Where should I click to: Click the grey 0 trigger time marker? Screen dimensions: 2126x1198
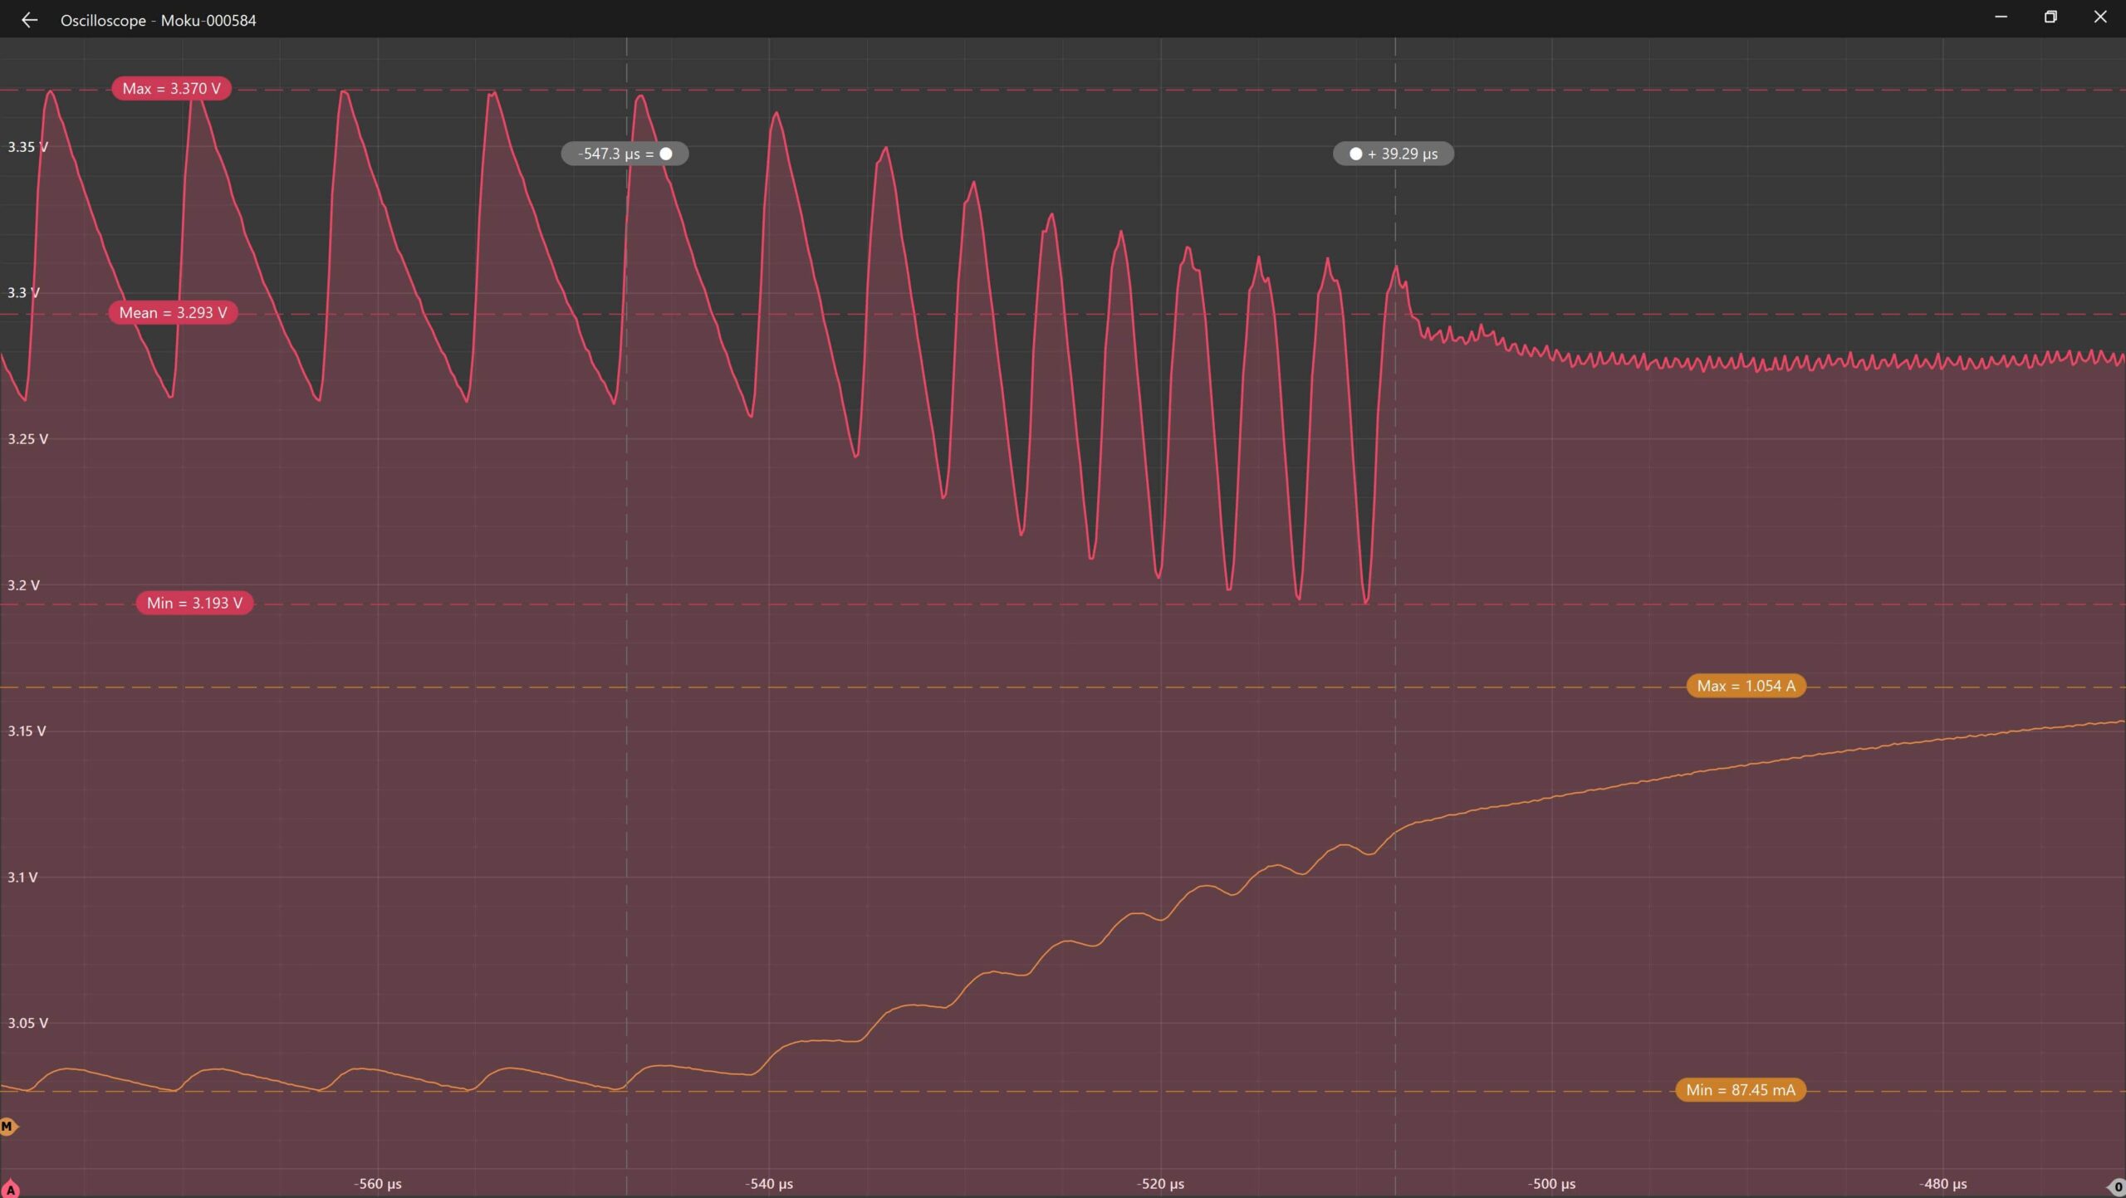pos(2117,1188)
